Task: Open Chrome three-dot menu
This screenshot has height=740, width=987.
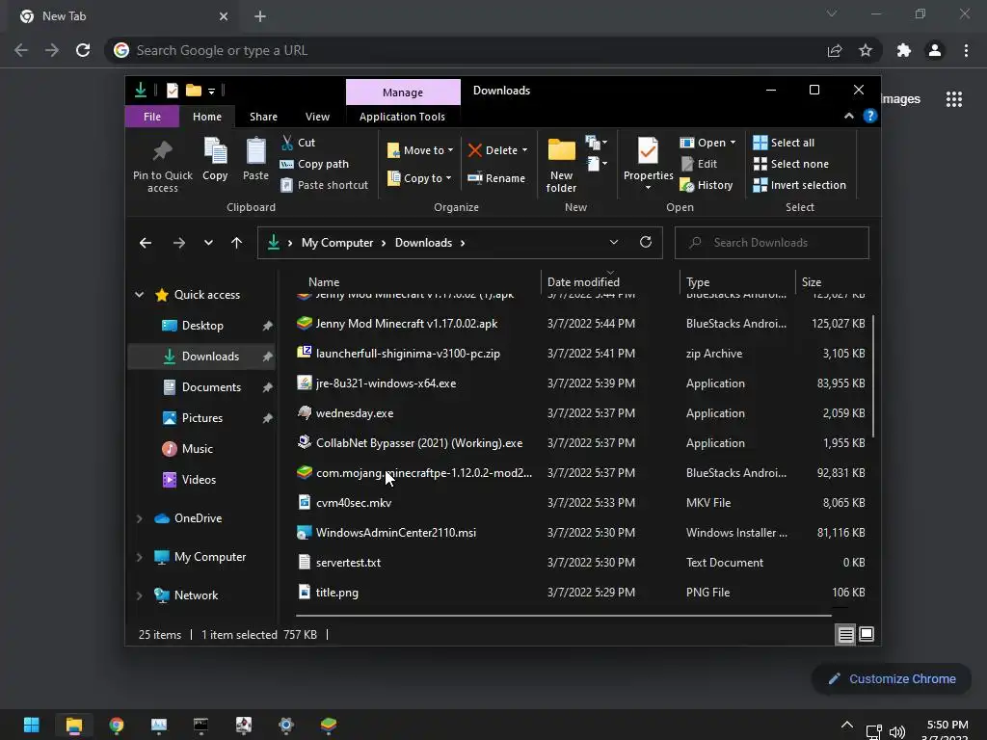Action: (966, 50)
